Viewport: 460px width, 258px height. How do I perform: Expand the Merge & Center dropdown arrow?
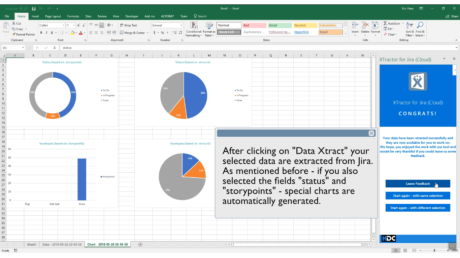(147, 33)
